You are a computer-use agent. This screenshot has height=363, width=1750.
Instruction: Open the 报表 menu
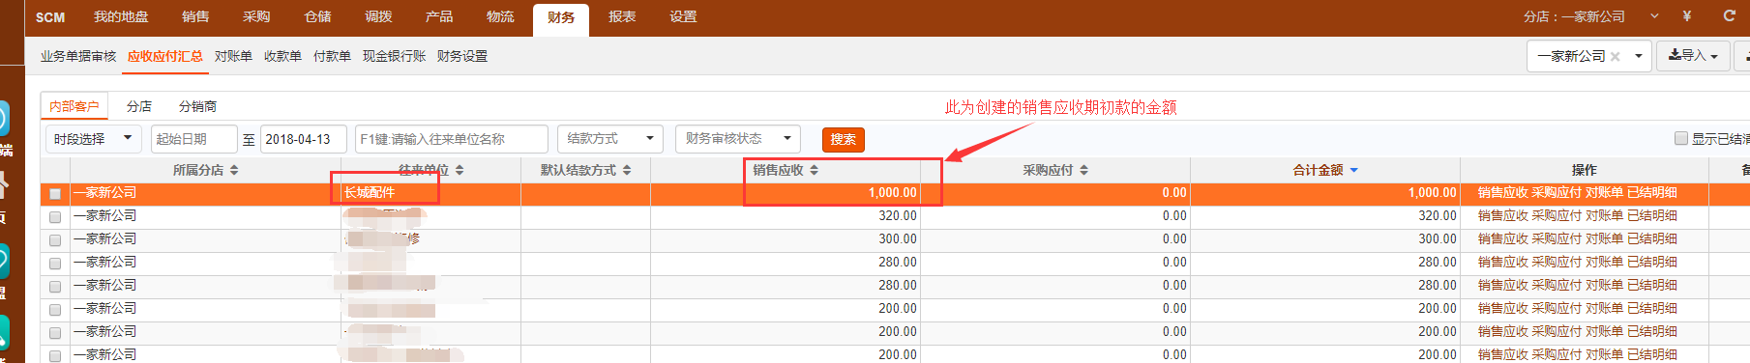[x=622, y=16]
